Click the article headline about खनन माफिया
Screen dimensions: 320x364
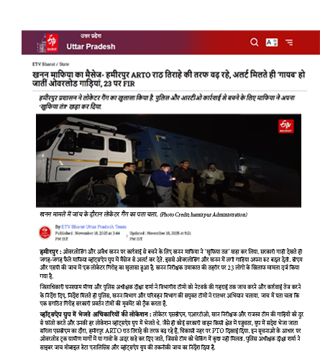(x=168, y=79)
